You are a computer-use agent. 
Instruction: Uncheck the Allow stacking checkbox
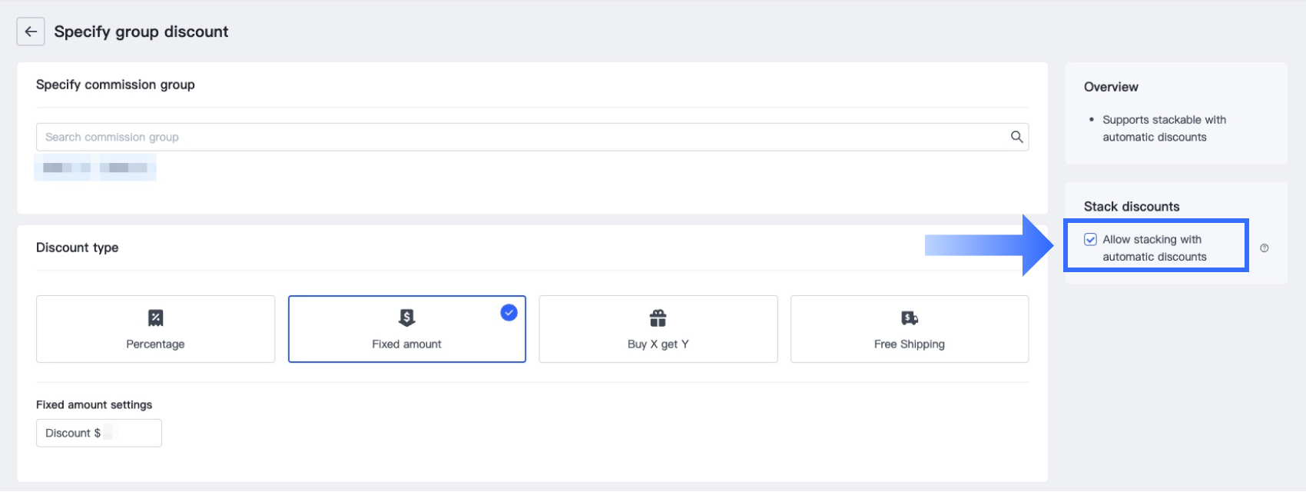[x=1090, y=240]
